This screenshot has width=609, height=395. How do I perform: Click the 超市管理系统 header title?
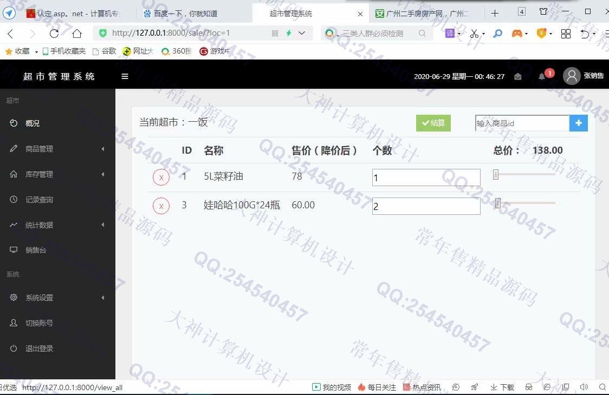pyautogui.click(x=59, y=76)
